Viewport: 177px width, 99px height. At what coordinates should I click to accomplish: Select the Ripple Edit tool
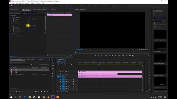point(53,66)
